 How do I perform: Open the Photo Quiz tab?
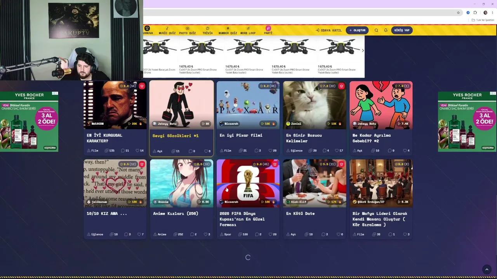187,31
